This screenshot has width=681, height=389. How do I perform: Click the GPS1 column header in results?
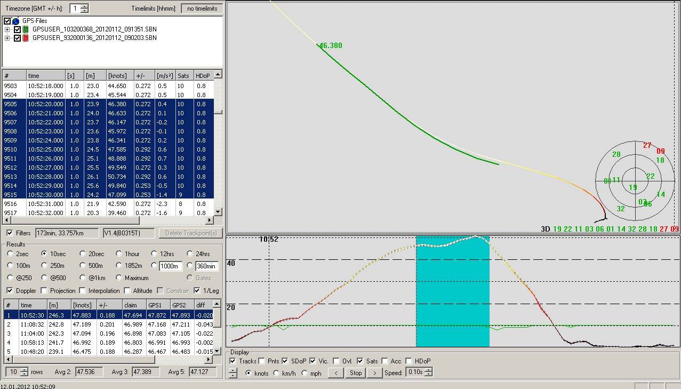coord(158,305)
